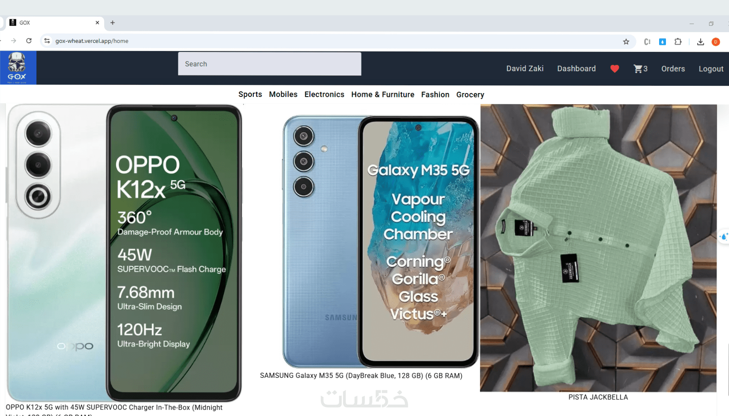Click the blue droplet extension icon

(663, 42)
